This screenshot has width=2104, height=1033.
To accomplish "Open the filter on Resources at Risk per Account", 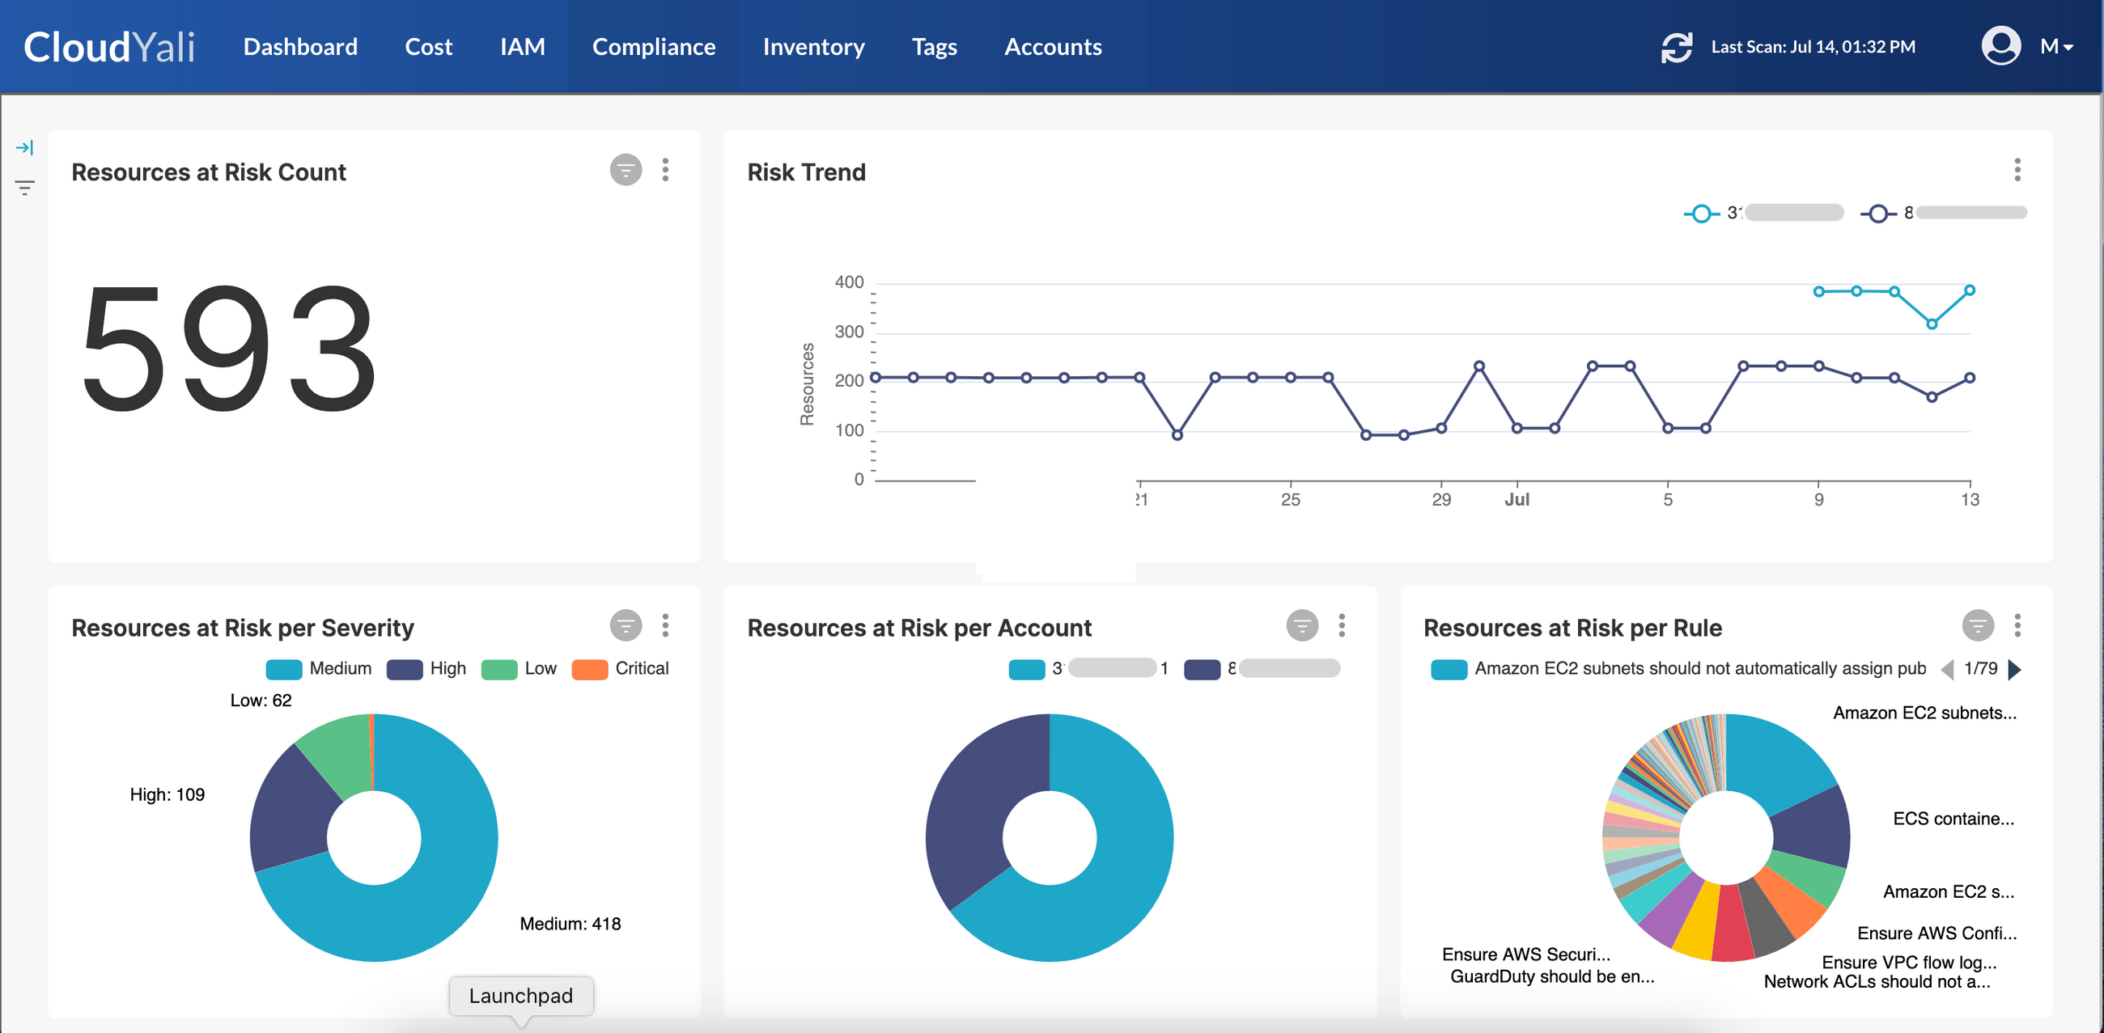I will (1302, 625).
